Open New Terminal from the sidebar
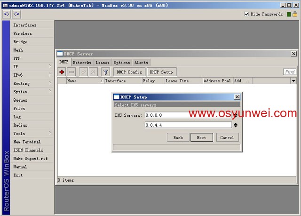Image resolution: width=301 pixels, height=216 pixels. (x=32, y=142)
